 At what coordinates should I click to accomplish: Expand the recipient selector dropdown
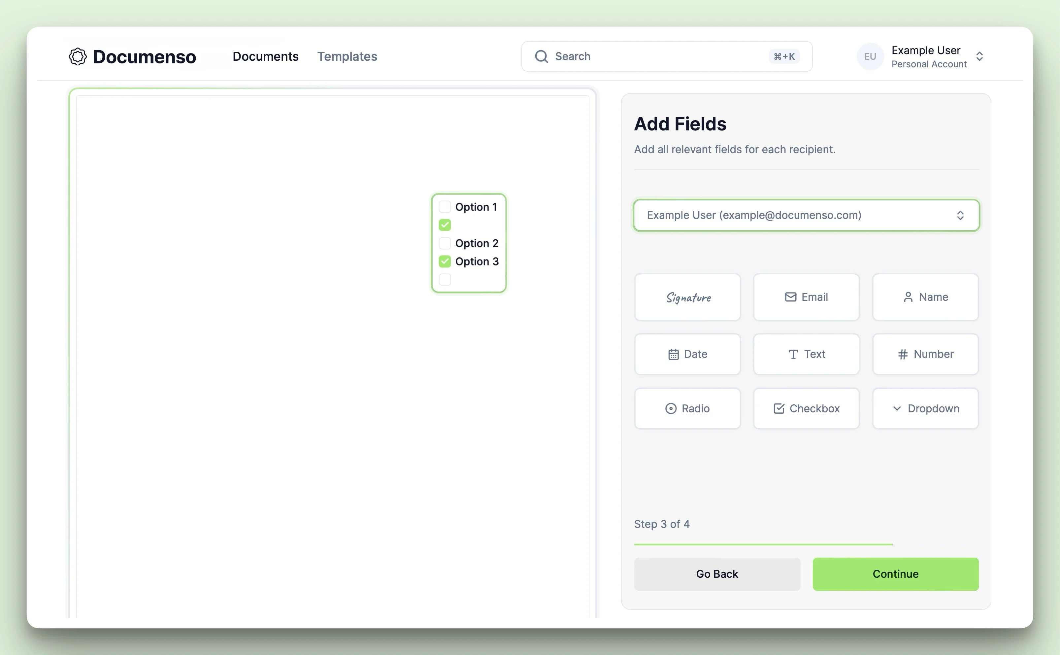[x=806, y=215]
